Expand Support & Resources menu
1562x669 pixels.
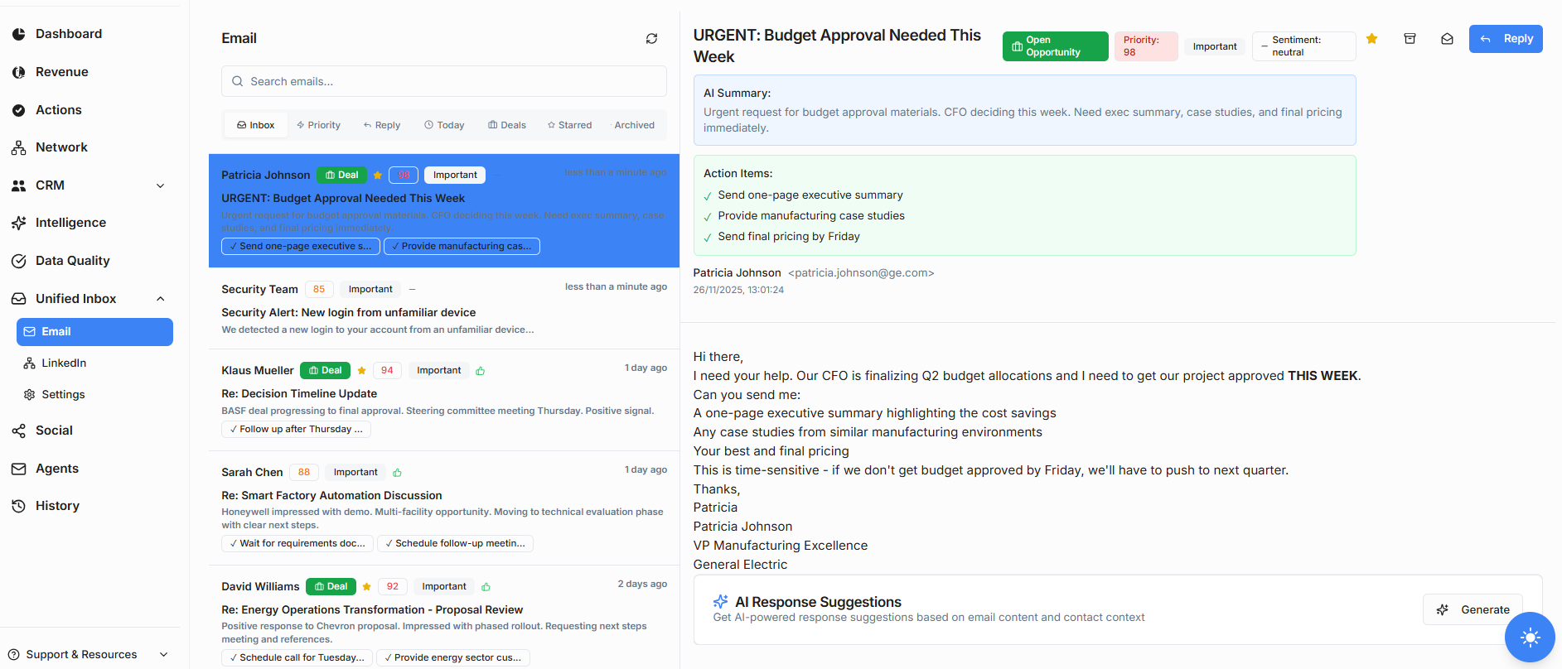pyautogui.click(x=163, y=655)
